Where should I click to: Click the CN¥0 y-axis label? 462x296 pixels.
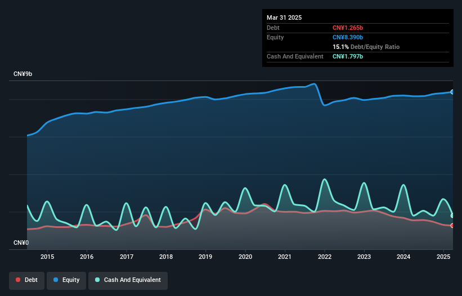pyautogui.click(x=21, y=243)
